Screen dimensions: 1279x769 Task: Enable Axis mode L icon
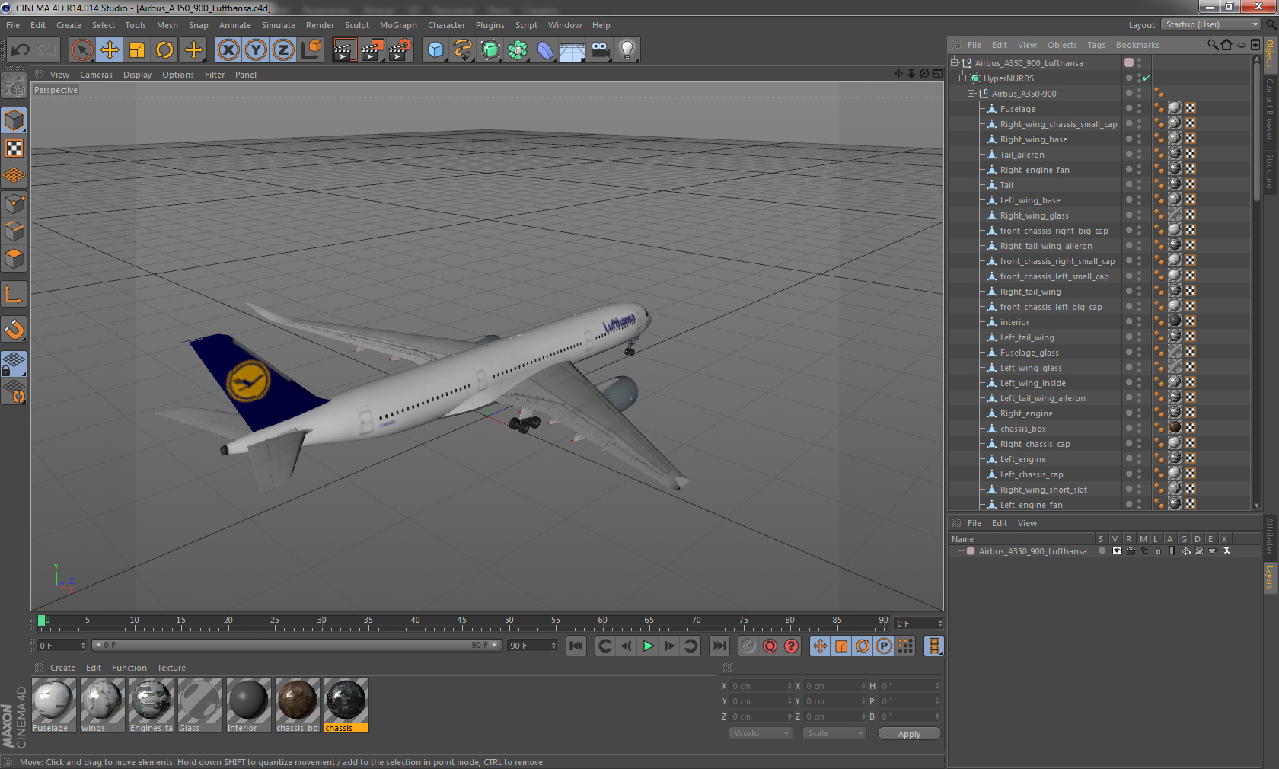[x=14, y=295]
